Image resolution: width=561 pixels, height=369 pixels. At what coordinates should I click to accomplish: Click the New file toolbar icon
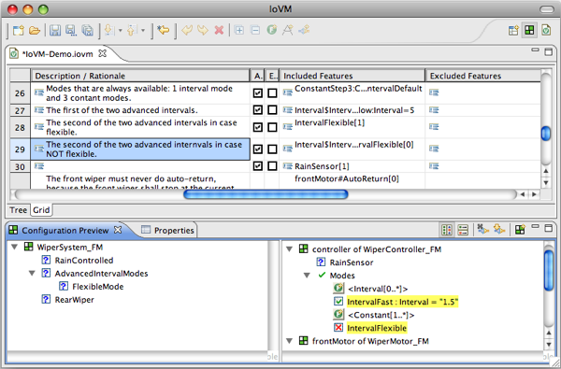[x=18, y=31]
